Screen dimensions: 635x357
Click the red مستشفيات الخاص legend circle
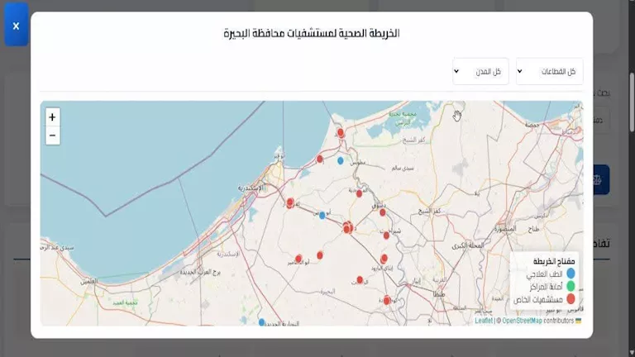570,297
